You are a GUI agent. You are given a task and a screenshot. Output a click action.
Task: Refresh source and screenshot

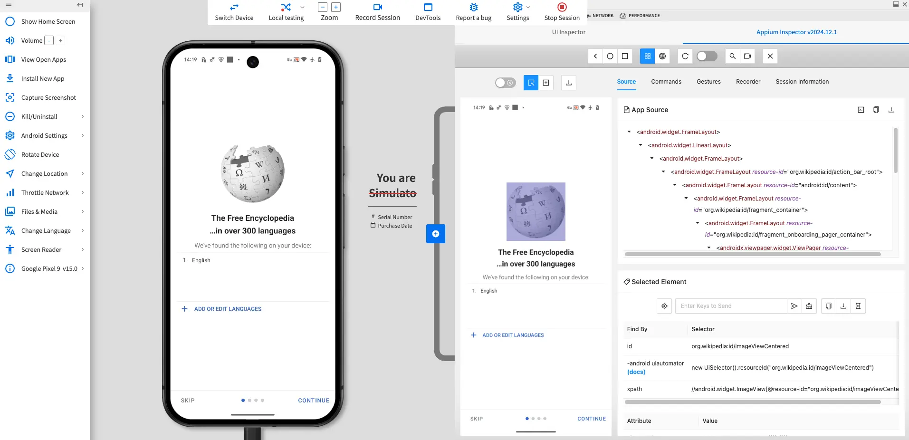click(685, 56)
